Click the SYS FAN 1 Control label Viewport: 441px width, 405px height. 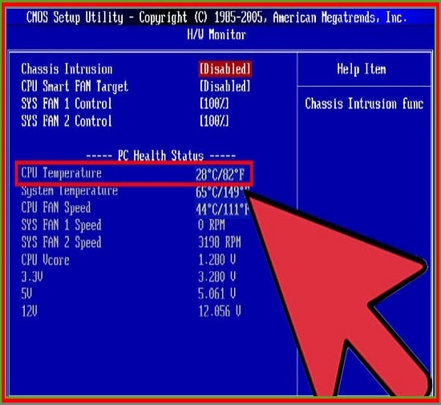pyautogui.click(x=67, y=103)
